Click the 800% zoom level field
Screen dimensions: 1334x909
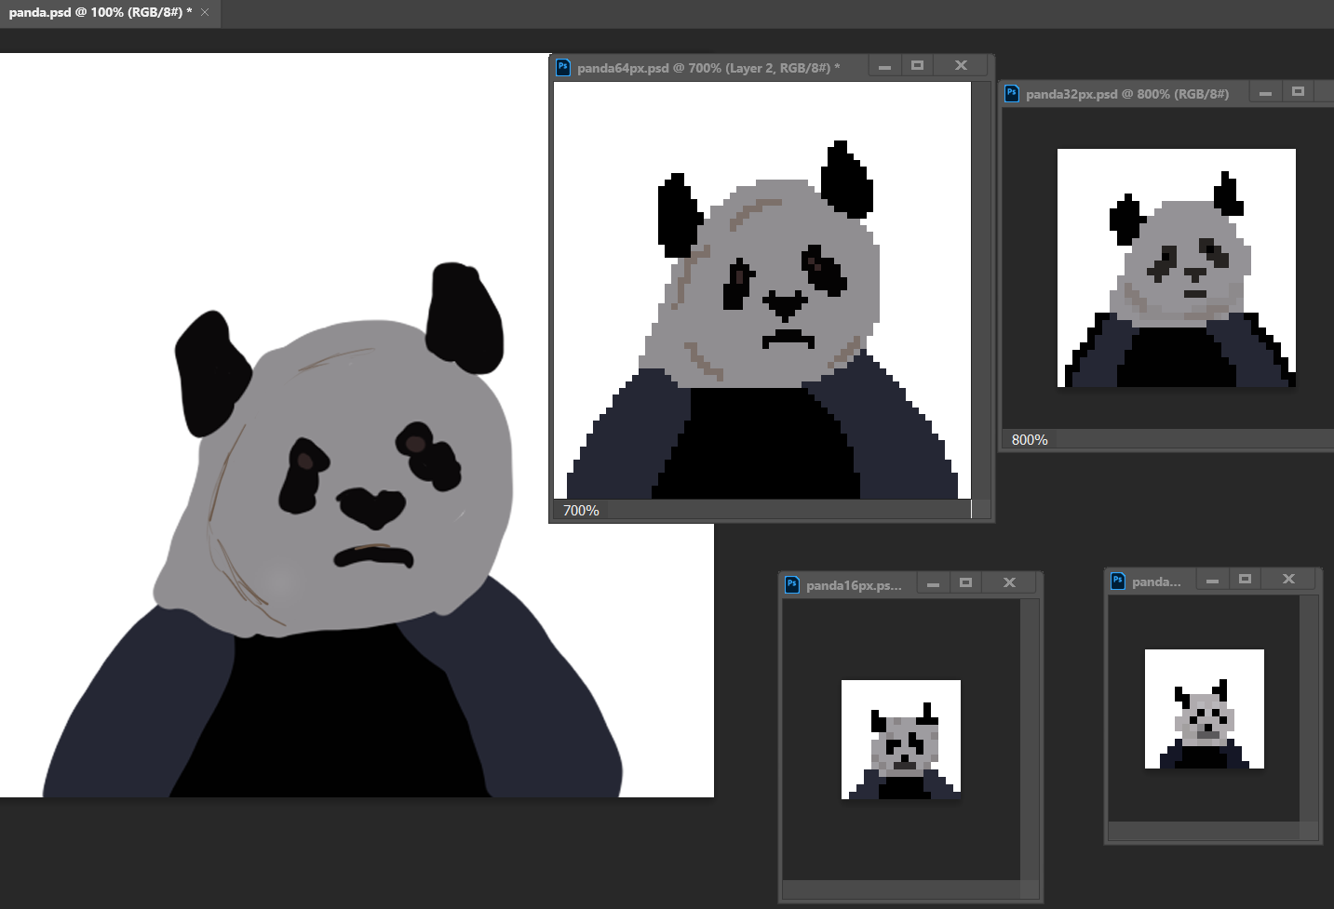(x=1030, y=439)
